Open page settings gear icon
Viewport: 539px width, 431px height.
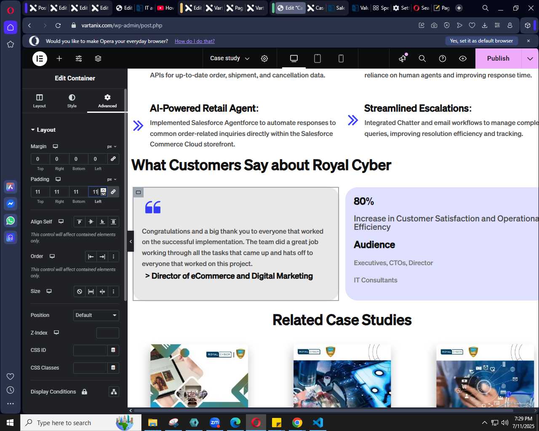[264, 59]
